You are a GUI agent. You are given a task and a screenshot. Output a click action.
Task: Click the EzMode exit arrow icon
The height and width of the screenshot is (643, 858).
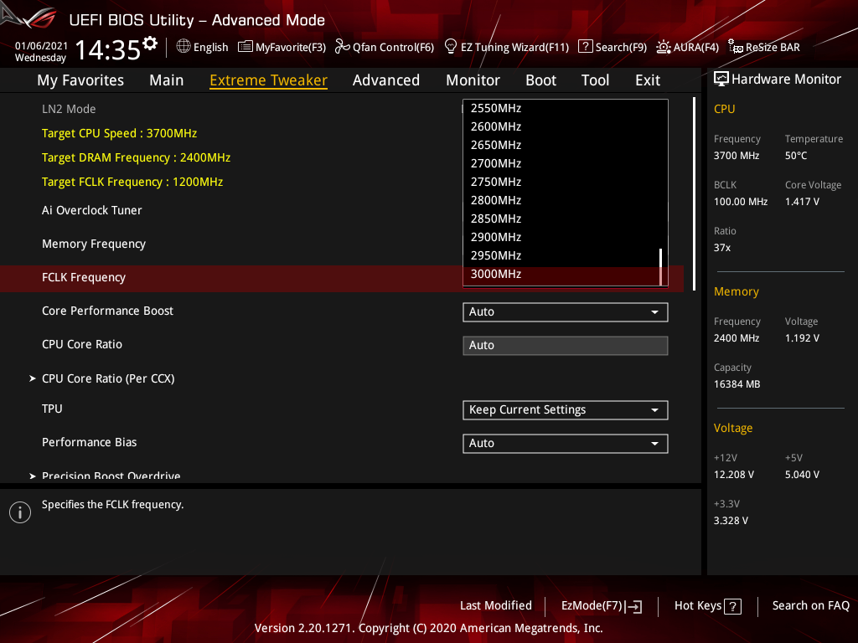tap(633, 606)
